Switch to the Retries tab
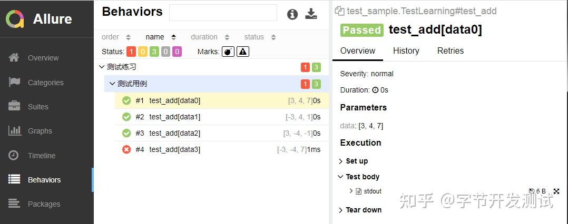The width and height of the screenshot is (568, 224). (x=451, y=50)
